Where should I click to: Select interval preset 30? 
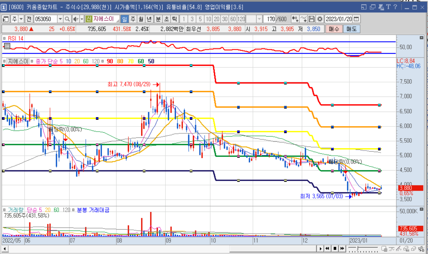click(x=225, y=19)
